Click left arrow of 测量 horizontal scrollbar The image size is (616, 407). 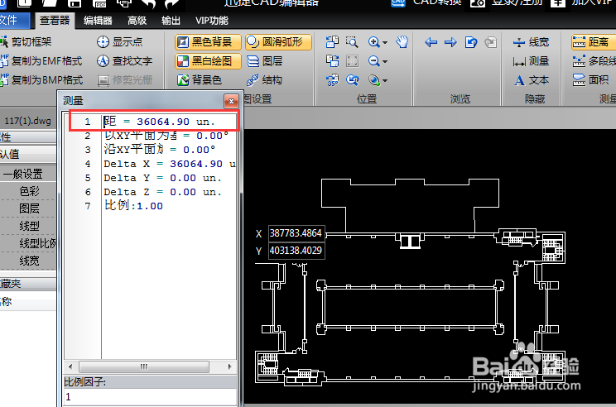(70, 367)
